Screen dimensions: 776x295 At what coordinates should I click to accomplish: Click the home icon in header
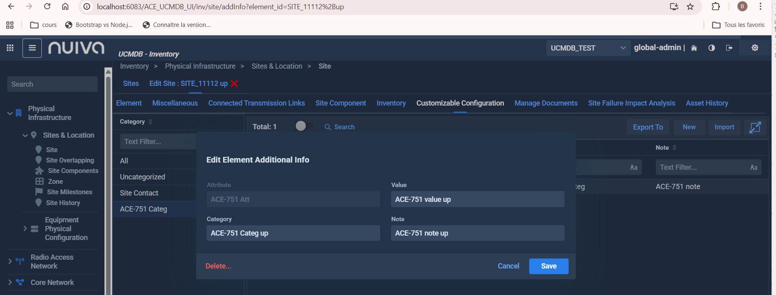tap(694, 48)
